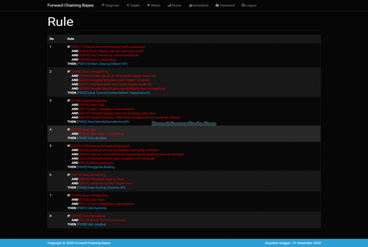
Task: Click the Diupdate tanggal 31 Desember 2020 text
Action: (292, 243)
